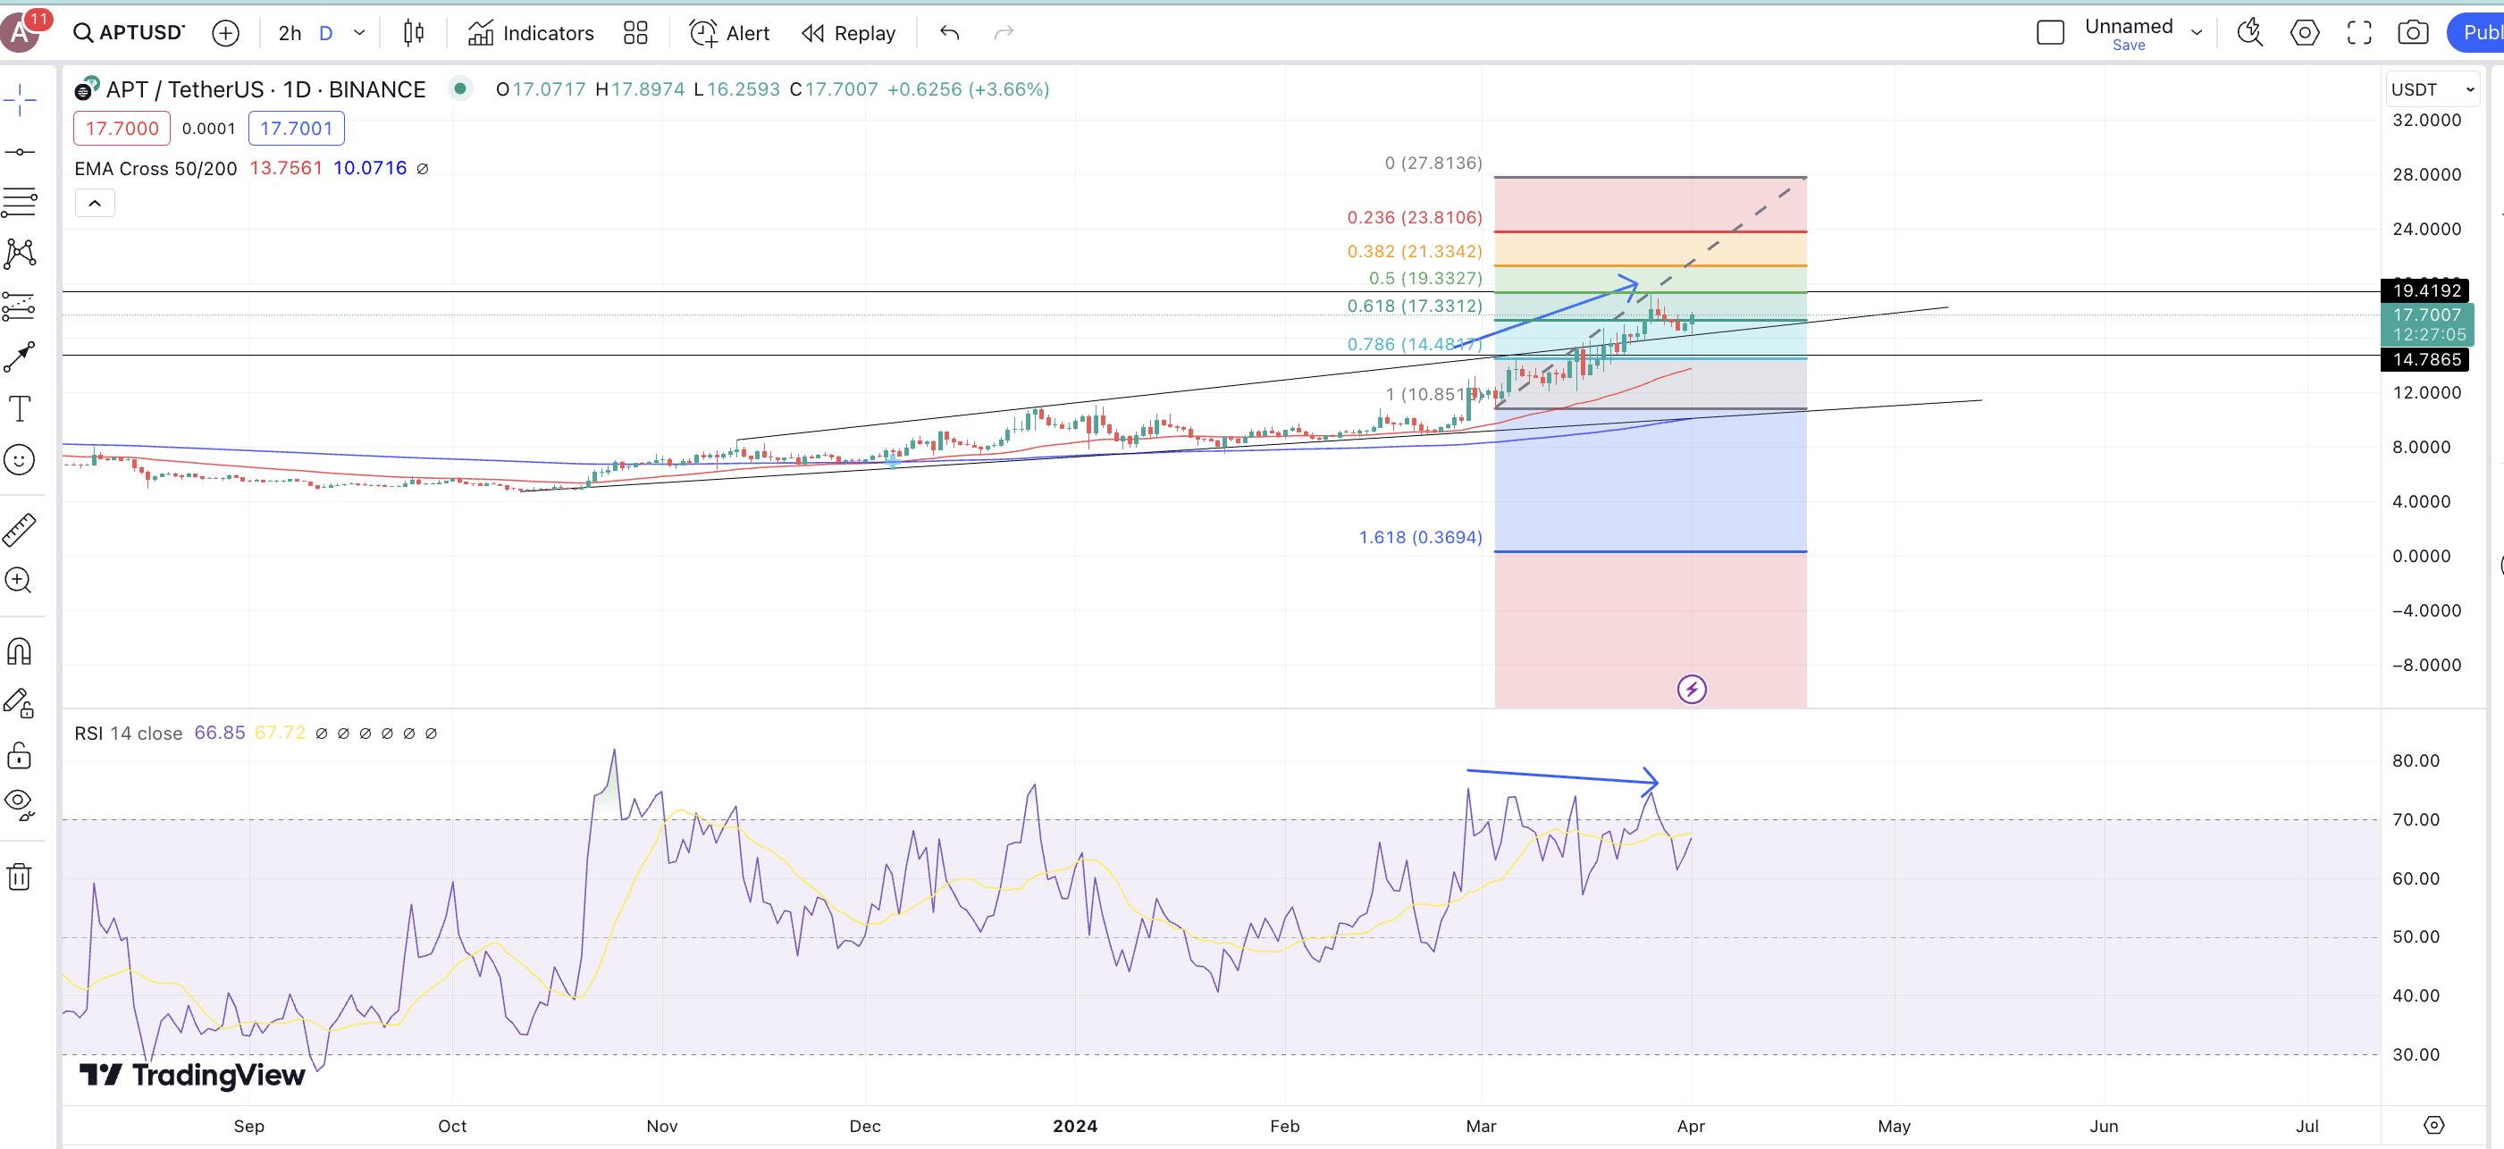Click the APTUSD symbol search field
2504x1149 pixels.
(x=130, y=33)
